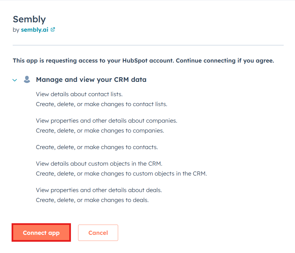This screenshot has width=295, height=253.
Task: Click "Create, delete, or make changes to deals"
Action: (x=92, y=200)
